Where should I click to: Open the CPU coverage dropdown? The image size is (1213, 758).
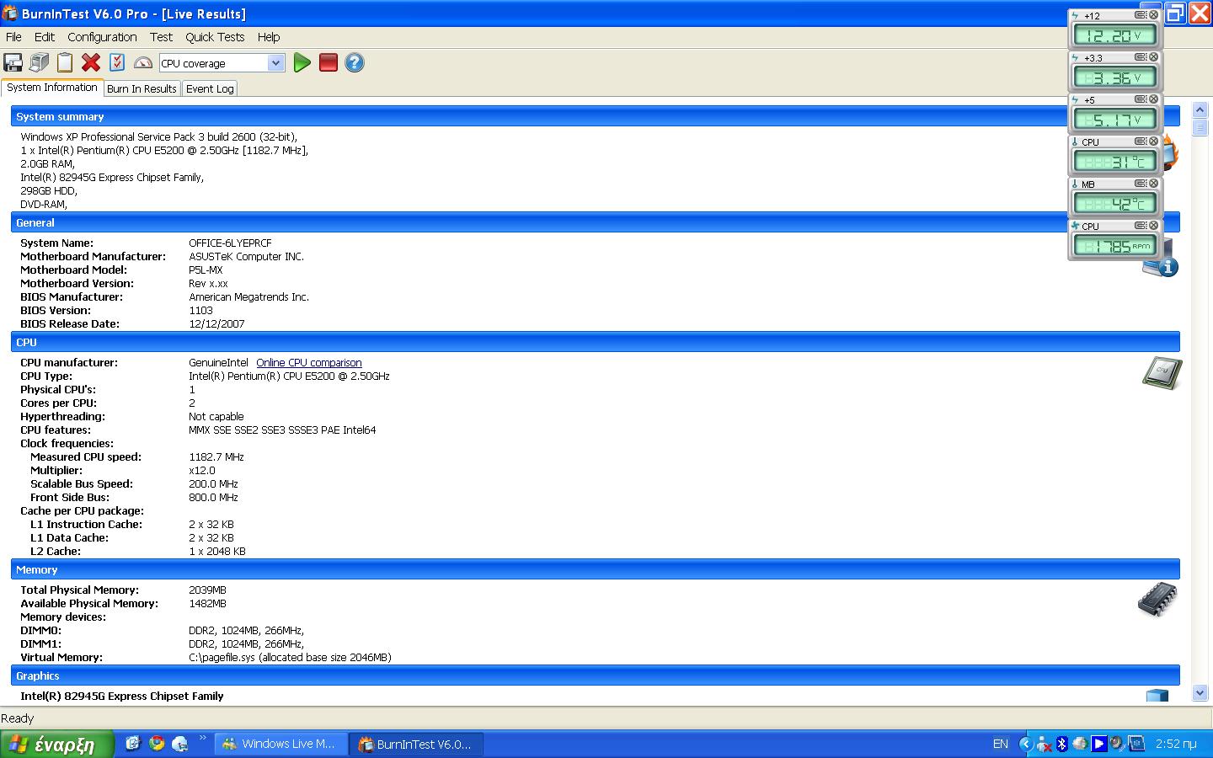(x=276, y=63)
